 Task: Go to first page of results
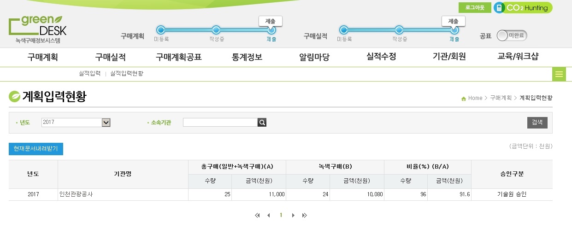pyautogui.click(x=257, y=216)
